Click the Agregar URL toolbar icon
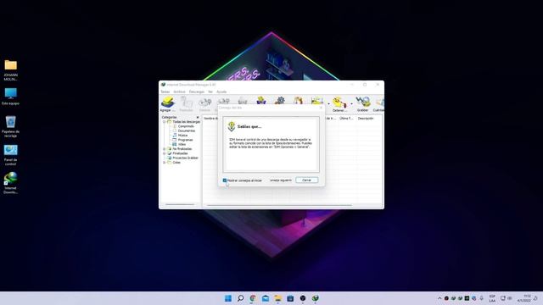Screen dimensions: 543x305 click(x=168, y=103)
